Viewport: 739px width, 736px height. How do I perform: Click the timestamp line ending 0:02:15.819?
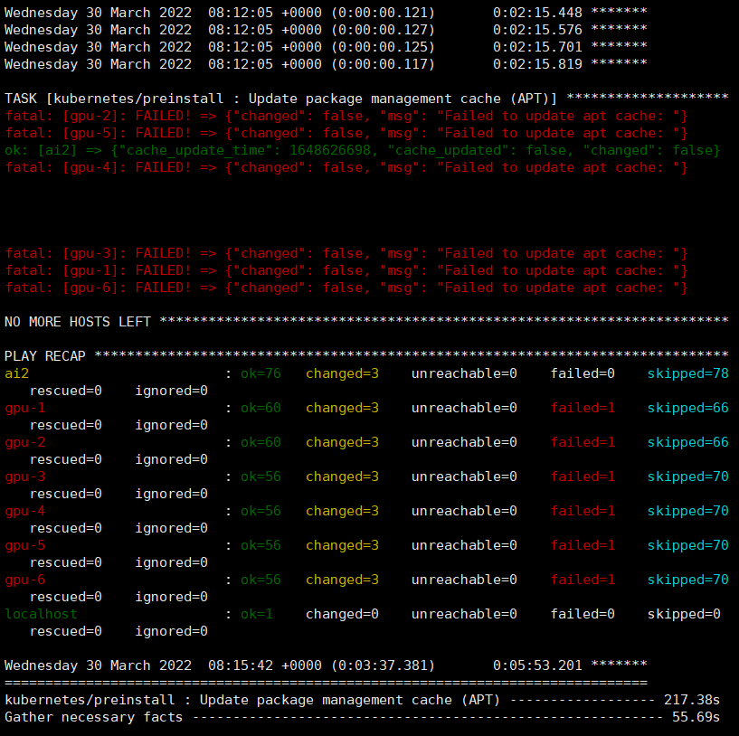(x=326, y=64)
